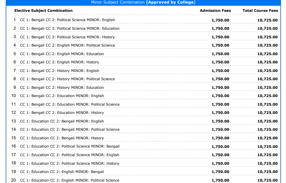
Task: Click the 'Admission Fees' column header
Action: coord(215,11)
